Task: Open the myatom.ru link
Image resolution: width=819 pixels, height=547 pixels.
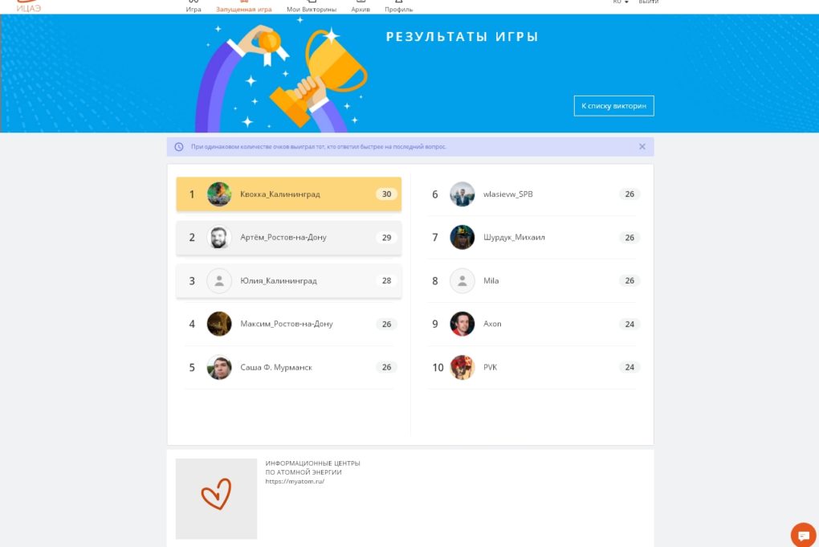Action: click(295, 481)
